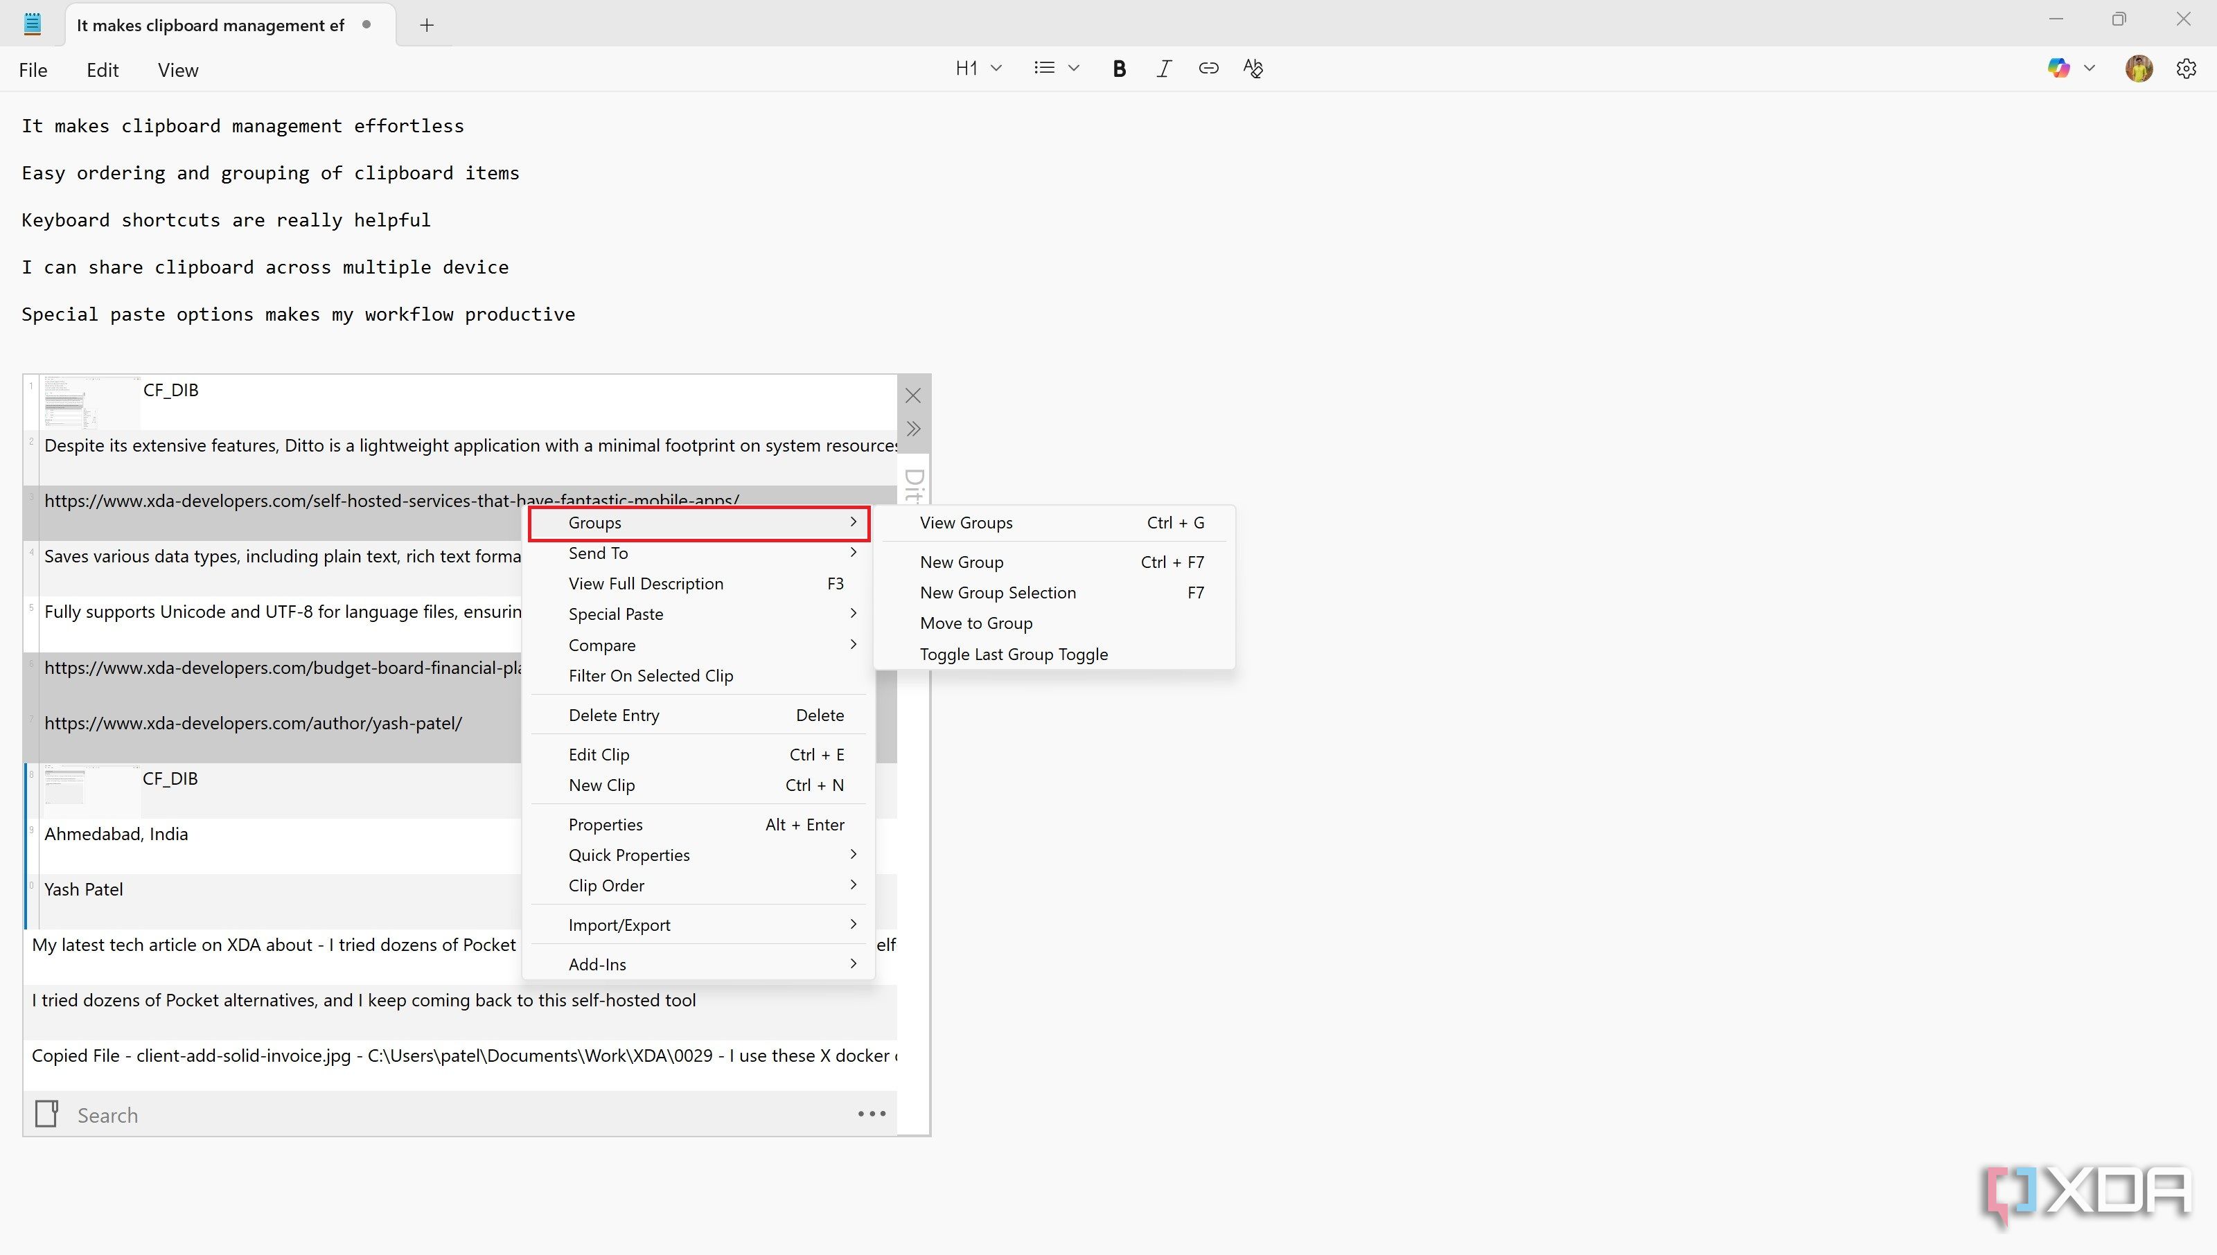Expand the Quick Properties submenu

click(698, 855)
